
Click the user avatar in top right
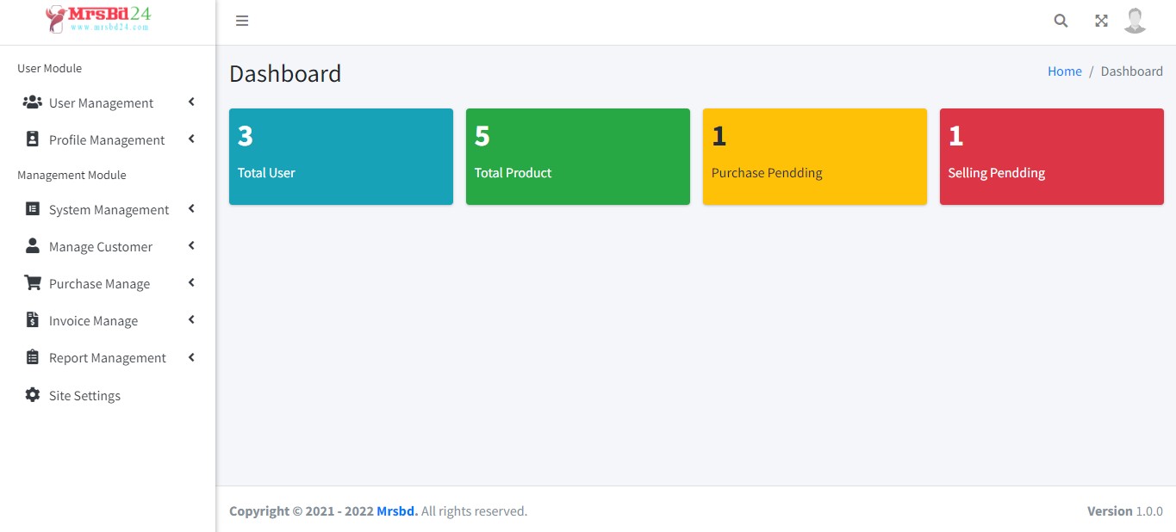[1135, 20]
